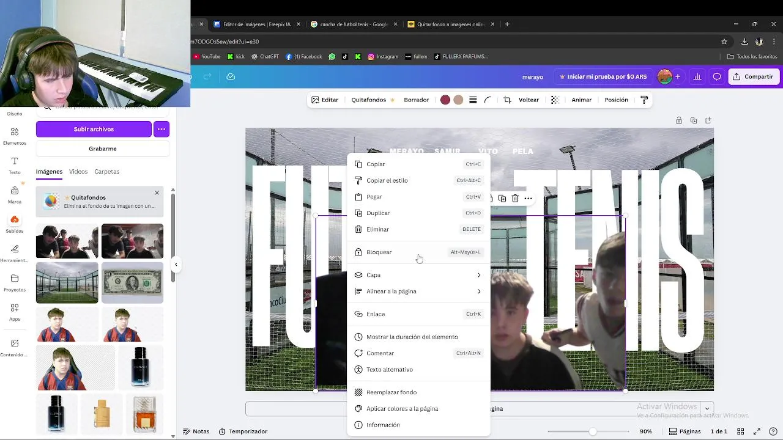
Task: Open the 90% zoom level menu
Action: click(646, 431)
